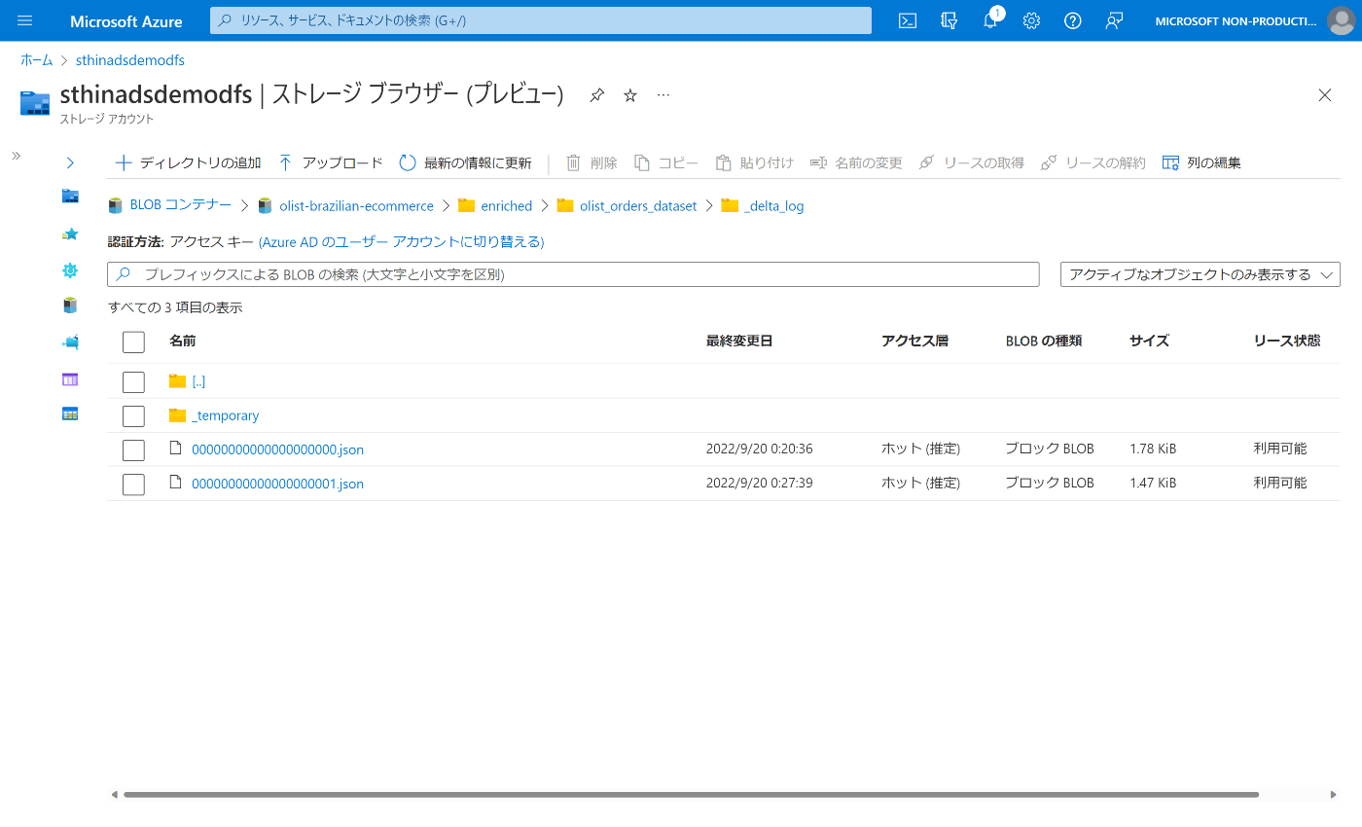Open the notifications bell
The image size is (1362, 827).
(x=990, y=20)
